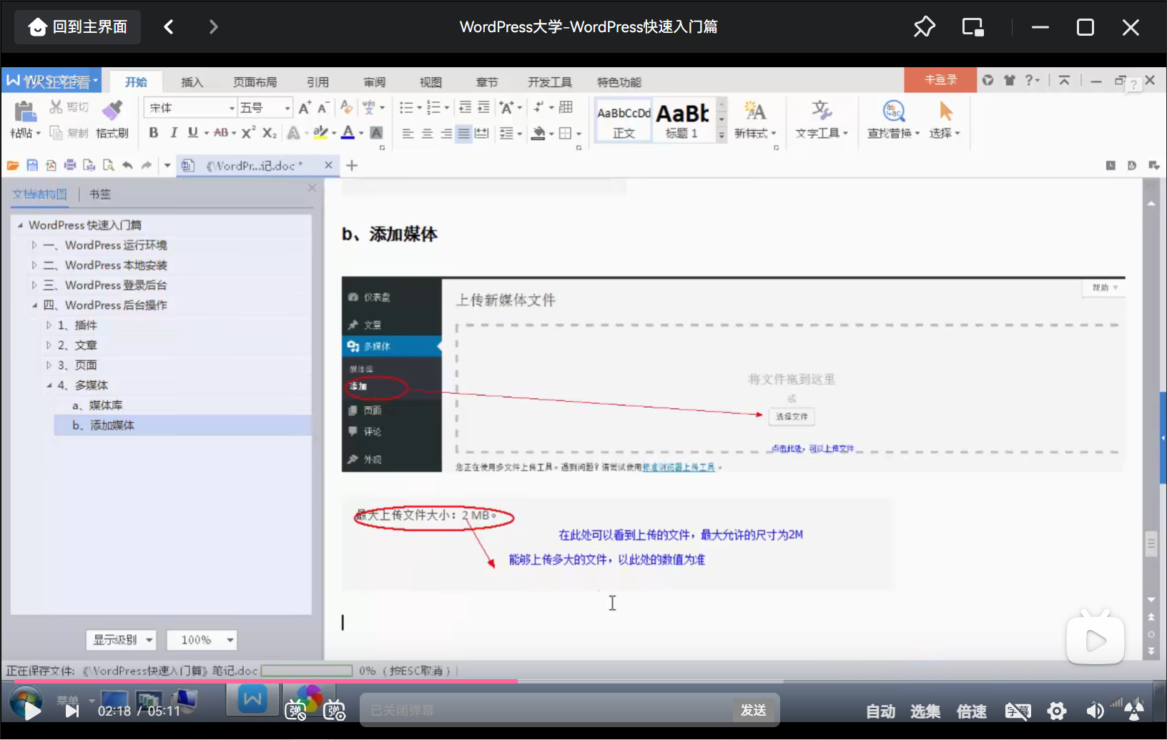Image resolution: width=1167 pixels, height=740 pixels.
Task: Justify text alignment icon
Action: [464, 134]
